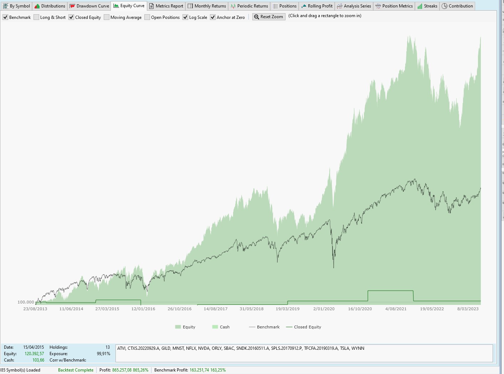
Task: Click the 185 Symbol(s) Loaded status text
Action: coord(20,370)
